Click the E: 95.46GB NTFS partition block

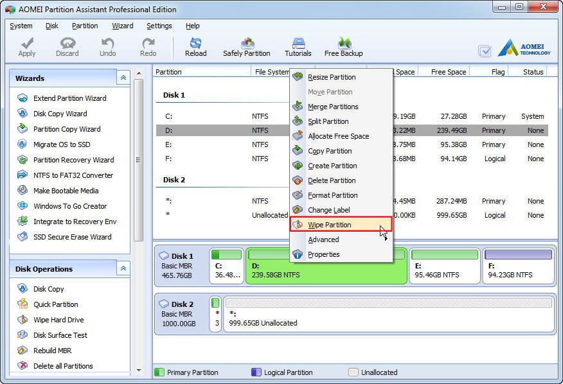pyautogui.click(x=444, y=266)
